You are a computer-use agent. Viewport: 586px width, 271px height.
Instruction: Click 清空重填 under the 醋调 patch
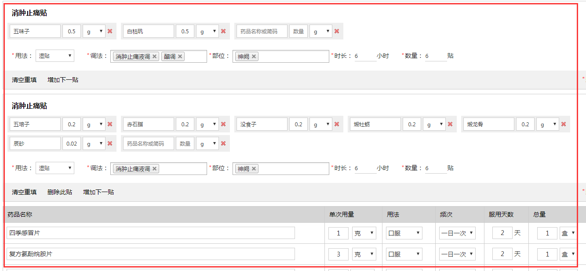click(x=24, y=80)
